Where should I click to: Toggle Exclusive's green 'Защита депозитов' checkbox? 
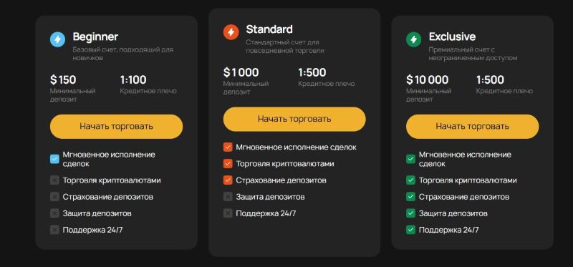pyautogui.click(x=410, y=213)
